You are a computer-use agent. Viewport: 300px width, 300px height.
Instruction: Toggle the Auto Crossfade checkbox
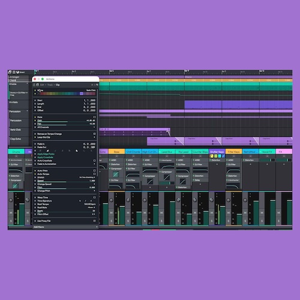[94, 161]
